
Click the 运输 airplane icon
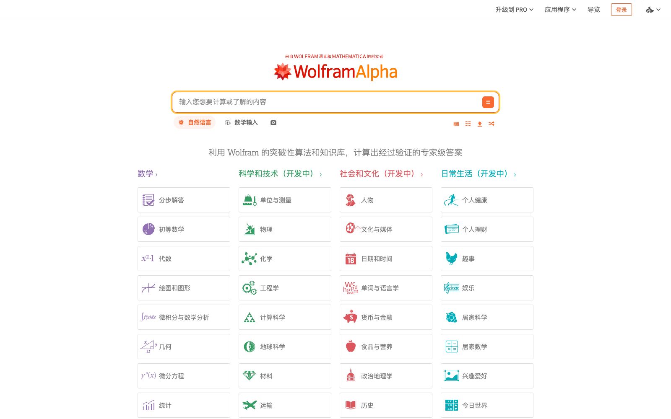click(x=250, y=405)
